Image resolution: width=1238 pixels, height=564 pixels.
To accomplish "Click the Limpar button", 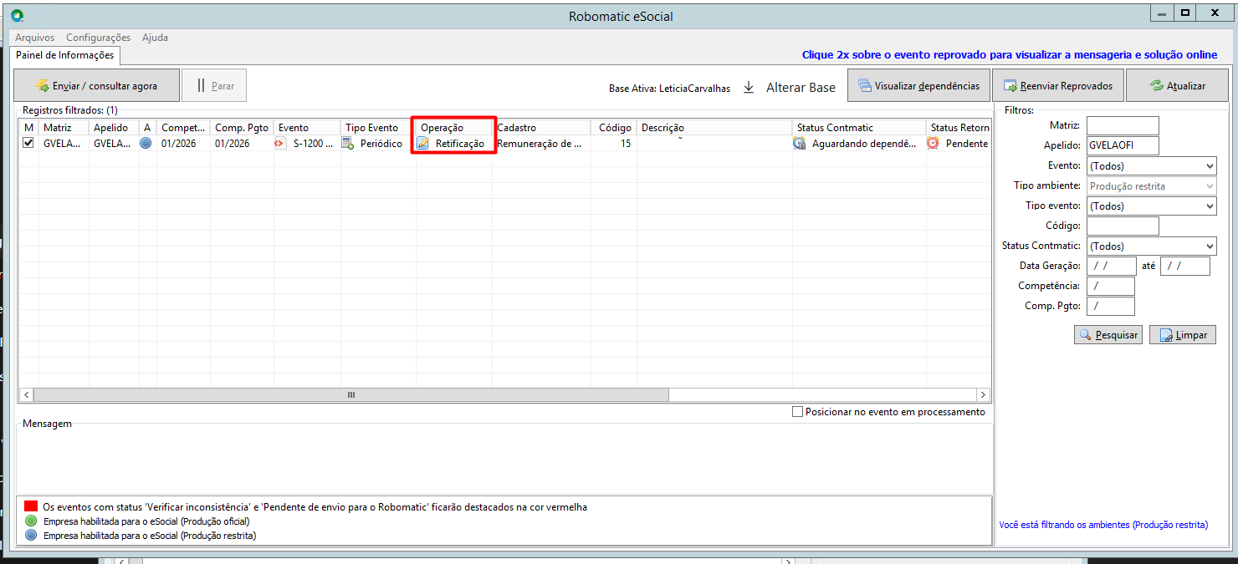I will click(1183, 334).
